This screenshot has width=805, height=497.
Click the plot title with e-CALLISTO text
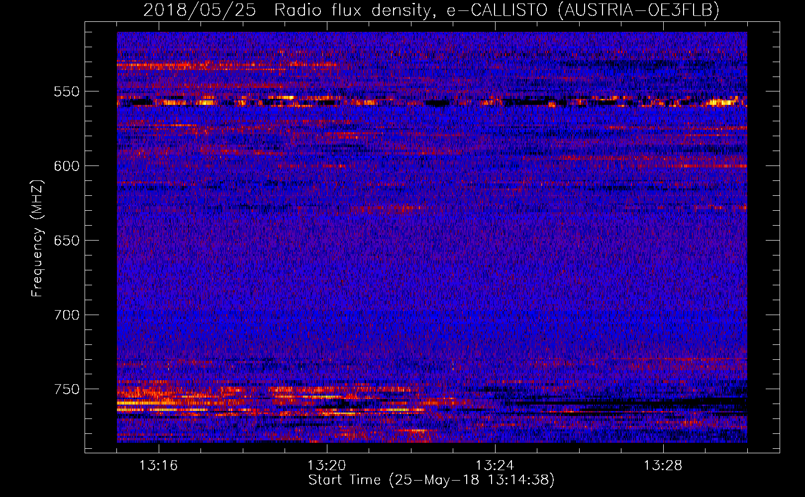click(x=431, y=10)
